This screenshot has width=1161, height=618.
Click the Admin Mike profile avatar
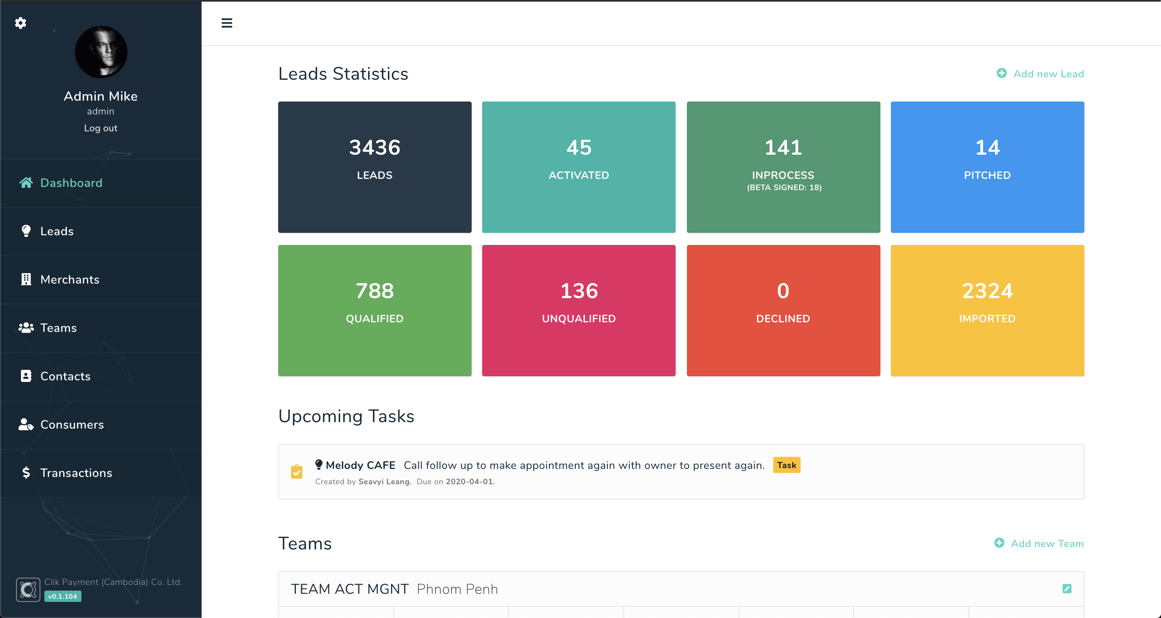[101, 52]
